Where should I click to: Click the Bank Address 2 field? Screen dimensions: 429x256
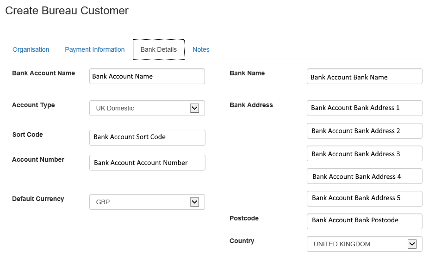click(x=365, y=131)
